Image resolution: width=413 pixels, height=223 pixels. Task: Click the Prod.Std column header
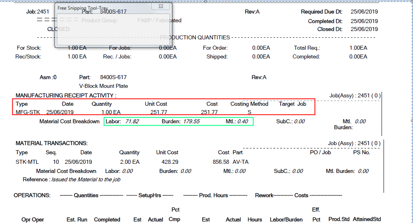click(339, 219)
